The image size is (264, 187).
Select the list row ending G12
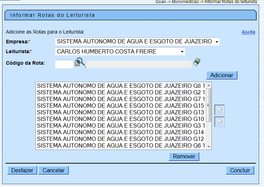pos(121,139)
